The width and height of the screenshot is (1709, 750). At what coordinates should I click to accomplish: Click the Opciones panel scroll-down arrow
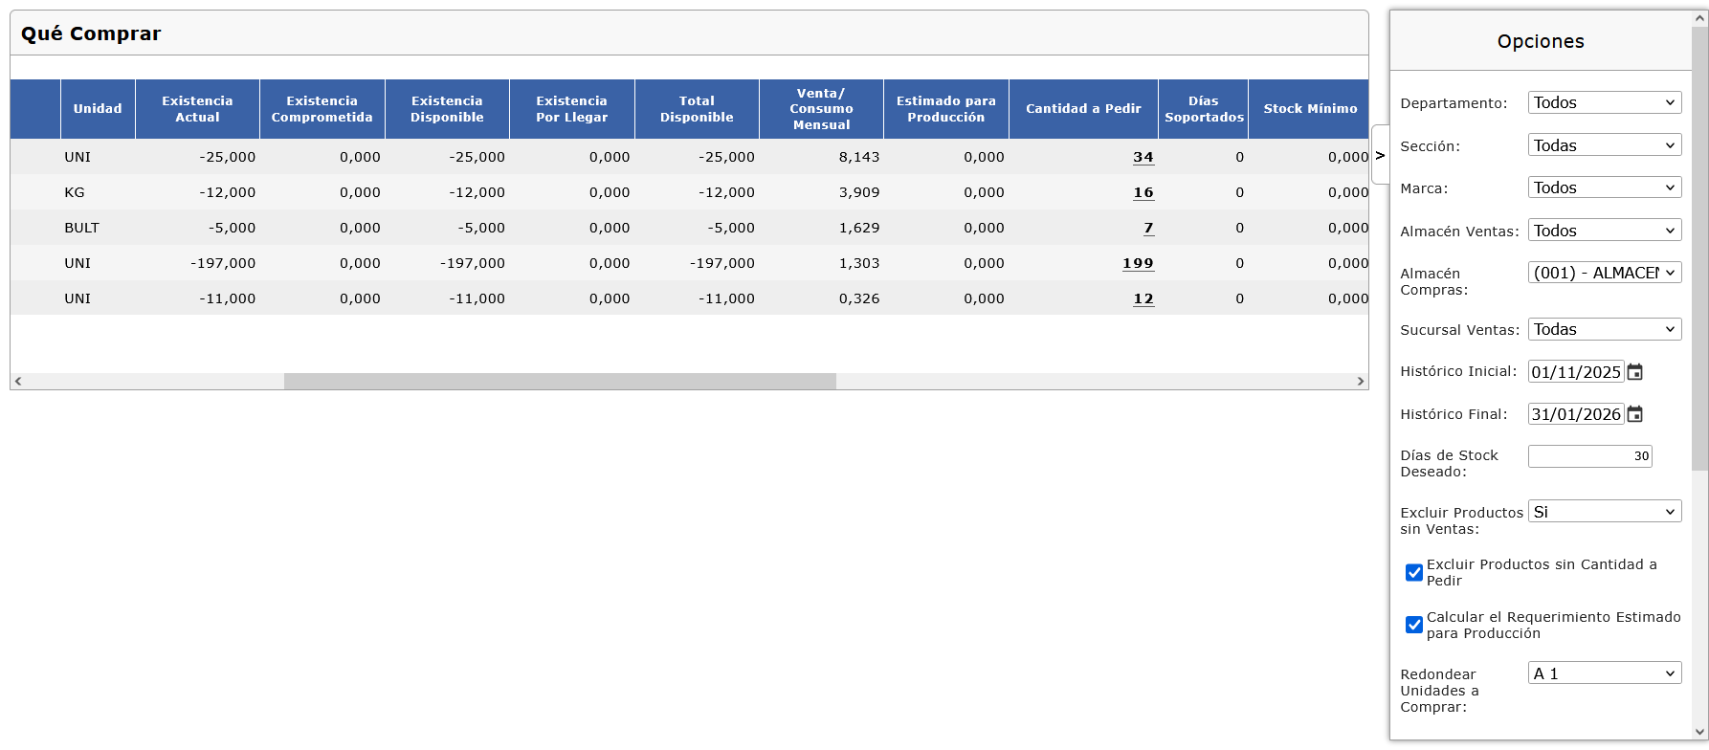pos(1699,732)
